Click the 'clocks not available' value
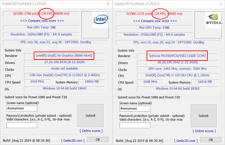This screenshot has height=145, width=225. click(x=65, y=68)
